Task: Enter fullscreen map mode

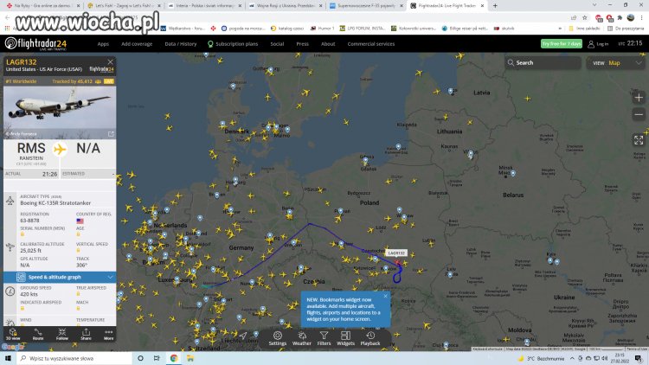Action: [639, 140]
